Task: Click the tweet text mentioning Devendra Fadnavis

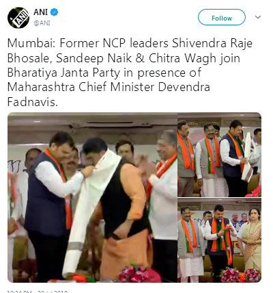Action: pos(130,73)
